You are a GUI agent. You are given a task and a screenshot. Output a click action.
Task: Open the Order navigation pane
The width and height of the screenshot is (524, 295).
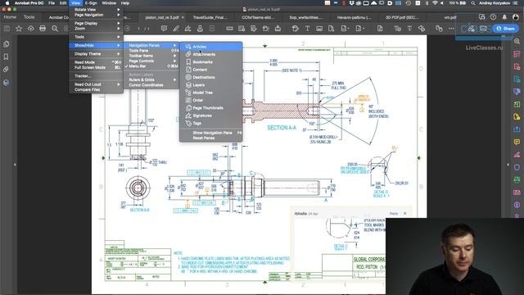click(x=210, y=100)
